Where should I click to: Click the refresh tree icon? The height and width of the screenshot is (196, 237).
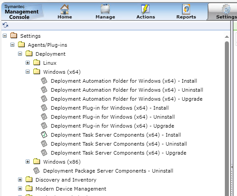click(5, 25)
